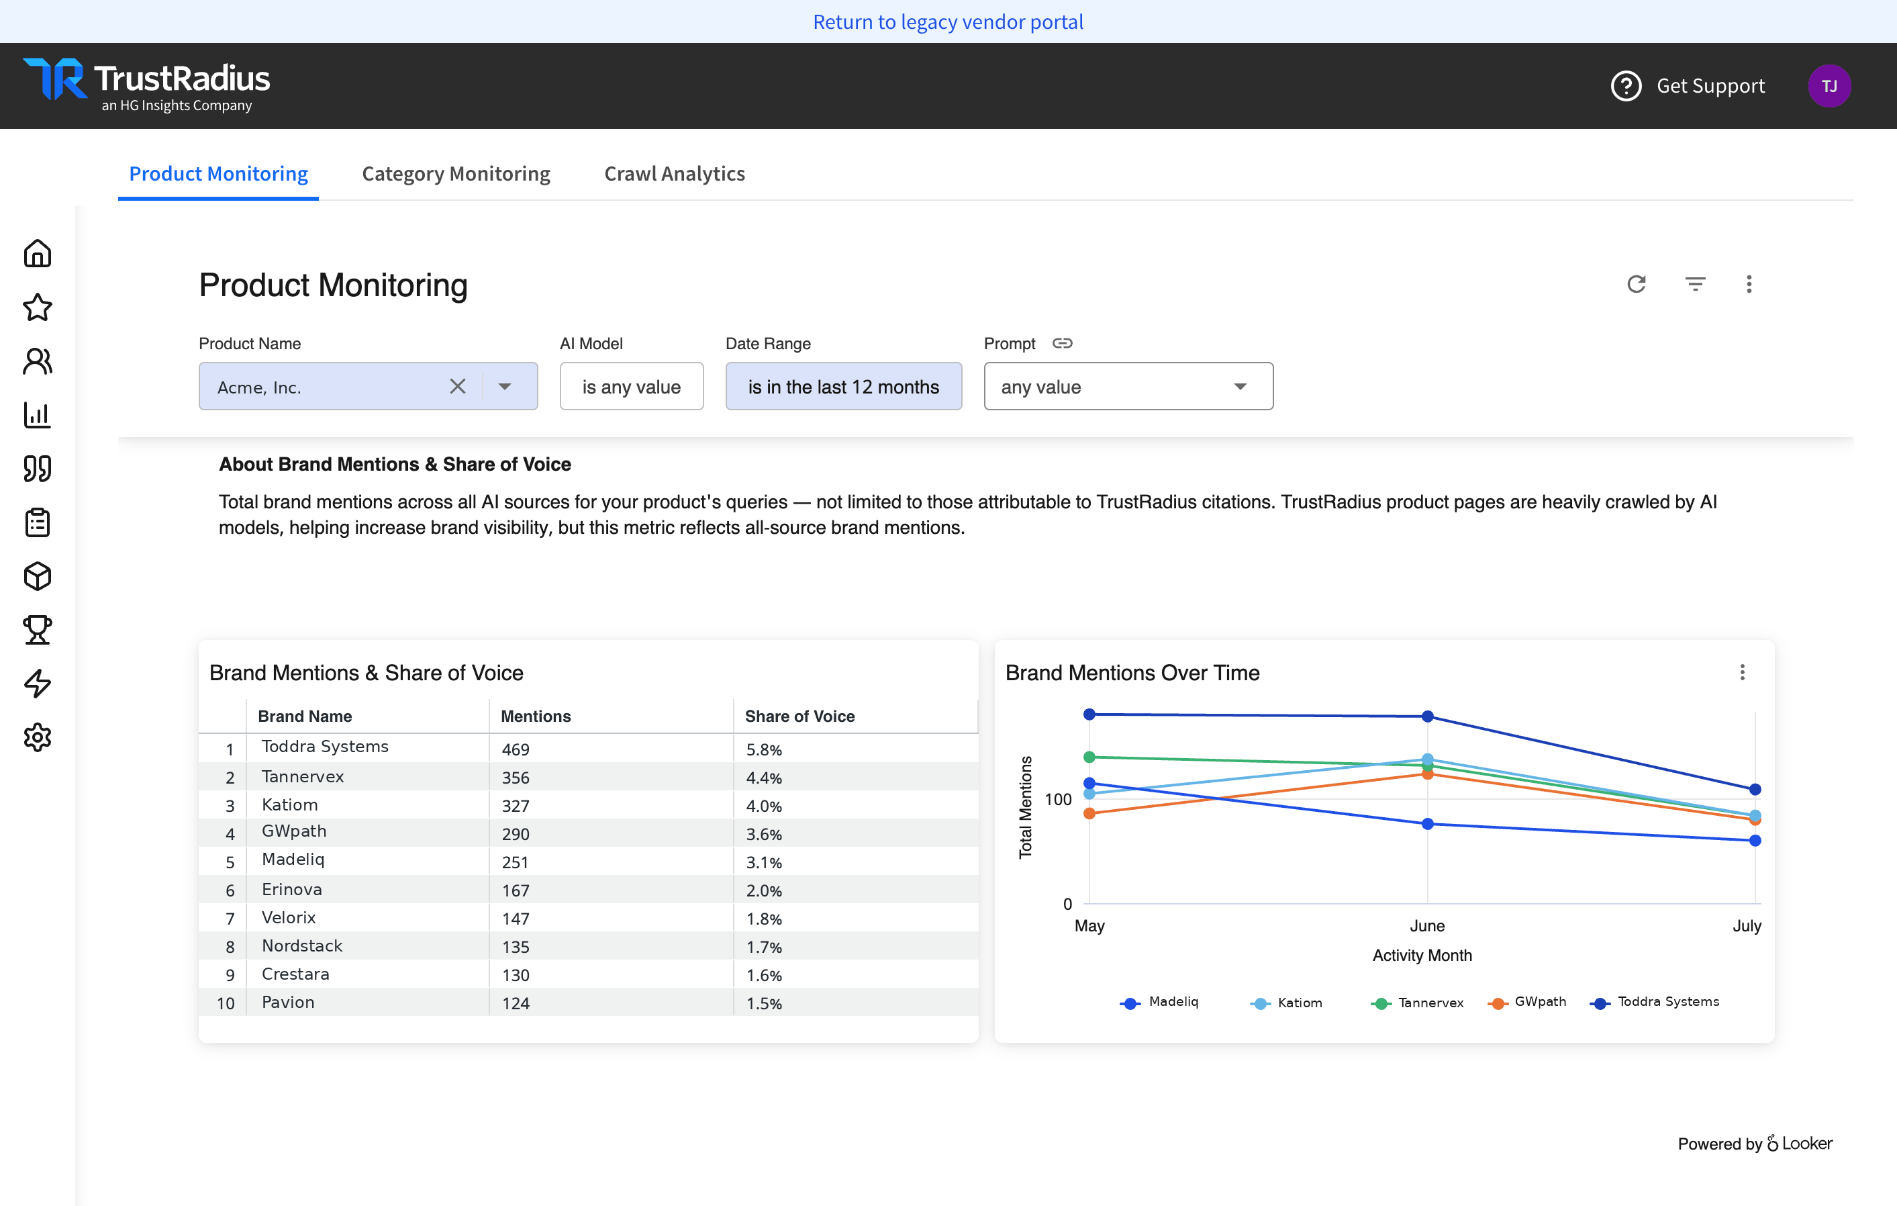Viewport: 1897px width, 1206px height.
Task: Expand the Product Name dropdown arrow
Action: [x=505, y=386]
